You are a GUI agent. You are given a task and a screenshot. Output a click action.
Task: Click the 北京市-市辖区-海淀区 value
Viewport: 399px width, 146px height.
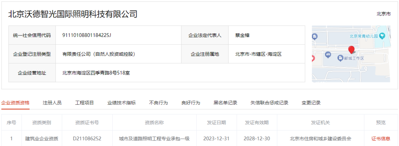[258, 54]
